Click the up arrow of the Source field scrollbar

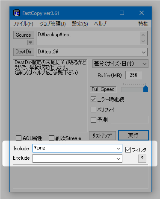tap(143, 35)
